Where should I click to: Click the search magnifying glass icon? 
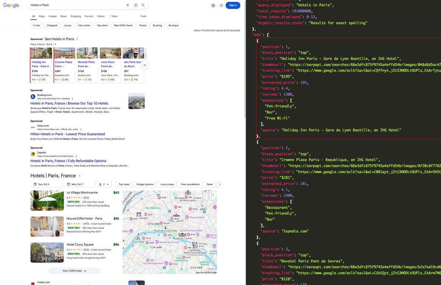[x=143, y=6]
